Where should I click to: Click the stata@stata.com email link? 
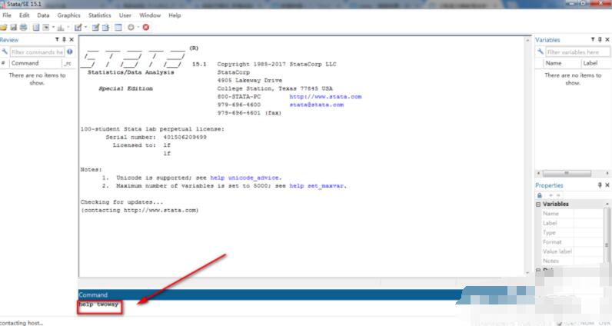point(317,105)
